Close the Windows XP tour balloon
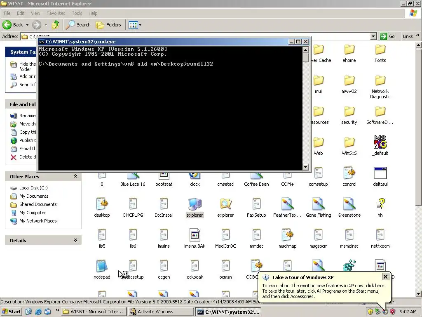 tap(385, 277)
